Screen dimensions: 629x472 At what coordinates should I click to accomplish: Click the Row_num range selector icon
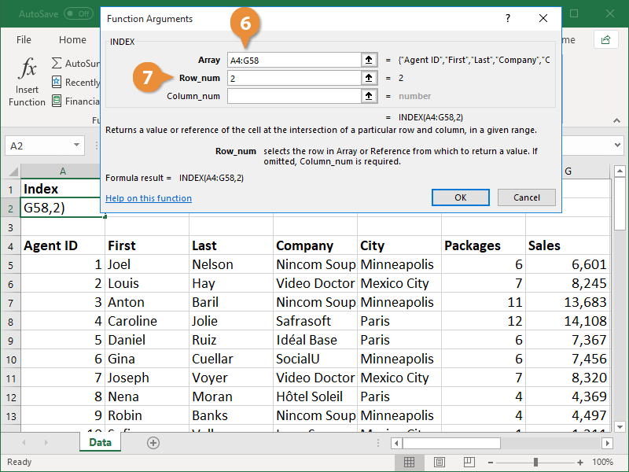pyautogui.click(x=369, y=78)
